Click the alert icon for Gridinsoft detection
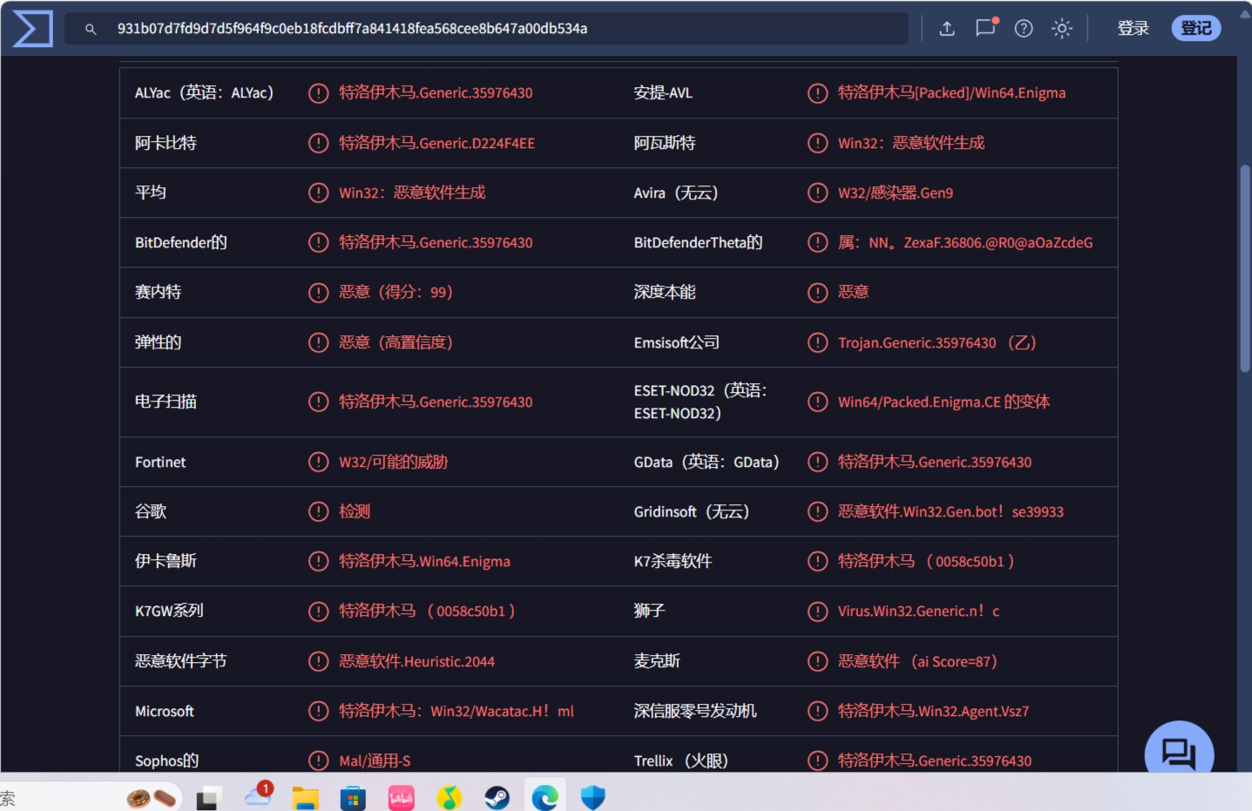The width and height of the screenshot is (1252, 811). 817,511
